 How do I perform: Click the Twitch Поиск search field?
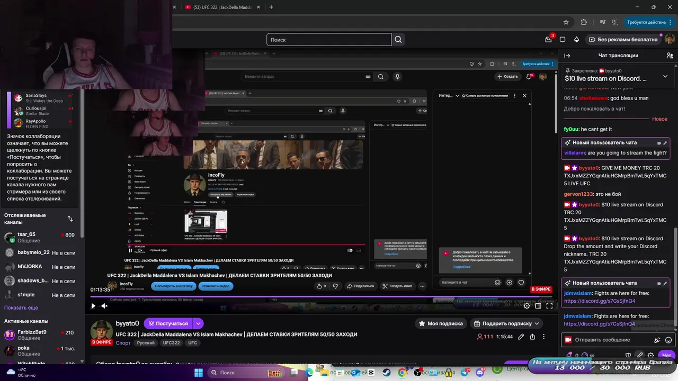pos(329,40)
